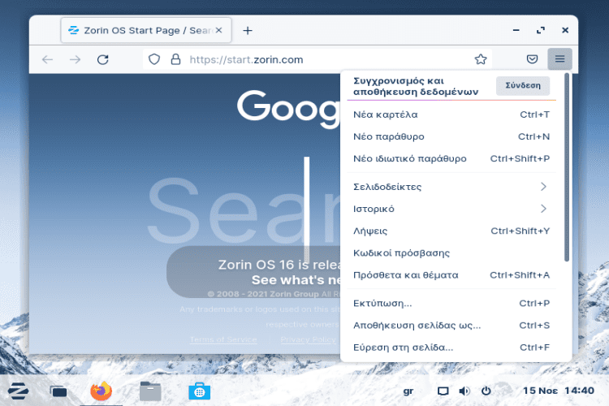Close the Zorin OS Start Page tab

(x=219, y=30)
